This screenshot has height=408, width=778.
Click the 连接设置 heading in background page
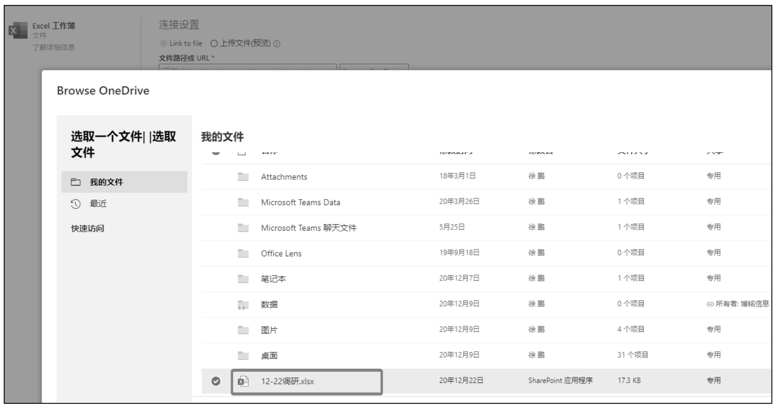pos(179,25)
